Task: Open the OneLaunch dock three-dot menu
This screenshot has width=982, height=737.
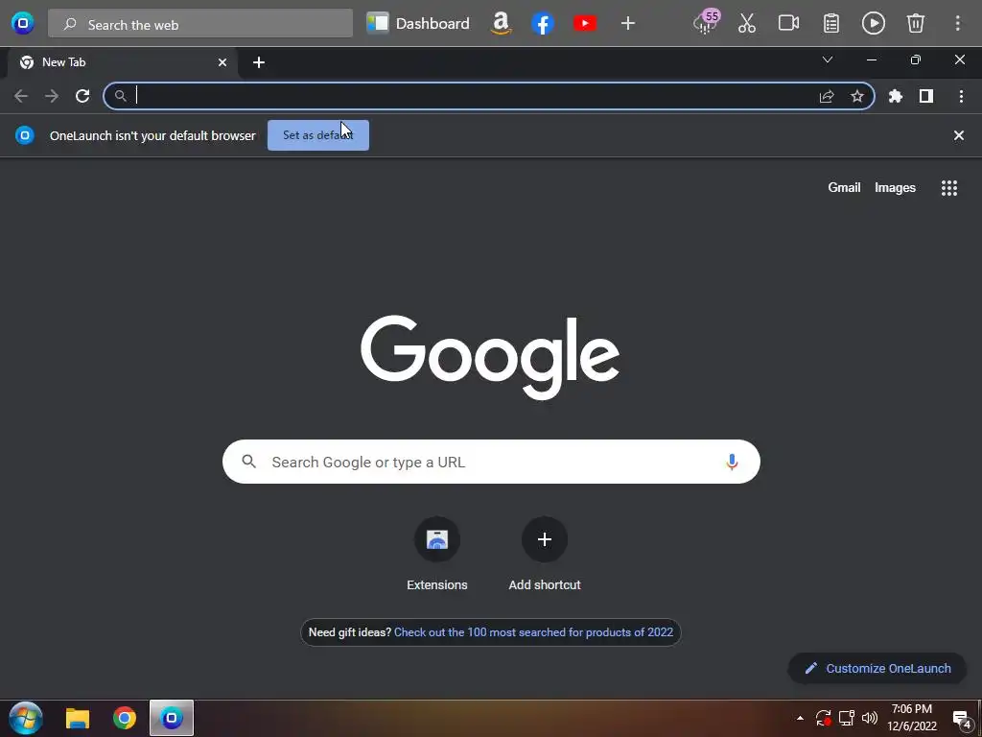Action: tap(958, 24)
